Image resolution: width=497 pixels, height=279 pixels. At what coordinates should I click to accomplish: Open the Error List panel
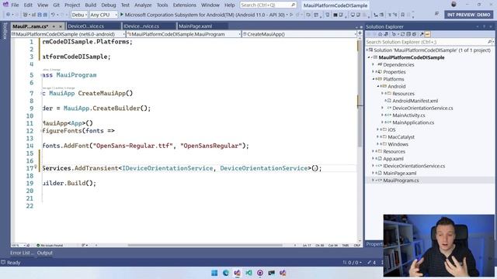pyautogui.click(x=22, y=253)
